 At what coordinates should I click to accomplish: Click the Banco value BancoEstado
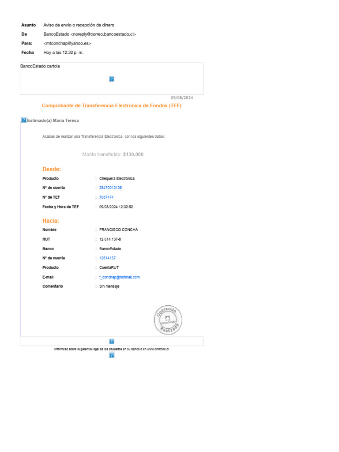pos(110,249)
